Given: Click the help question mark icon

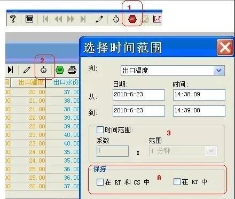Looking at the screenshot, I should 13,19.
